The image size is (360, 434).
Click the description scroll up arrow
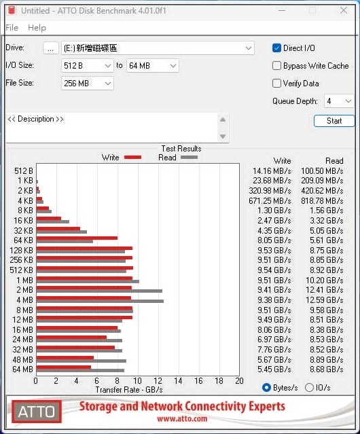[x=223, y=120]
